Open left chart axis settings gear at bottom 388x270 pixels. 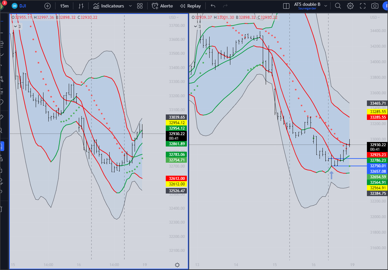tap(177, 265)
